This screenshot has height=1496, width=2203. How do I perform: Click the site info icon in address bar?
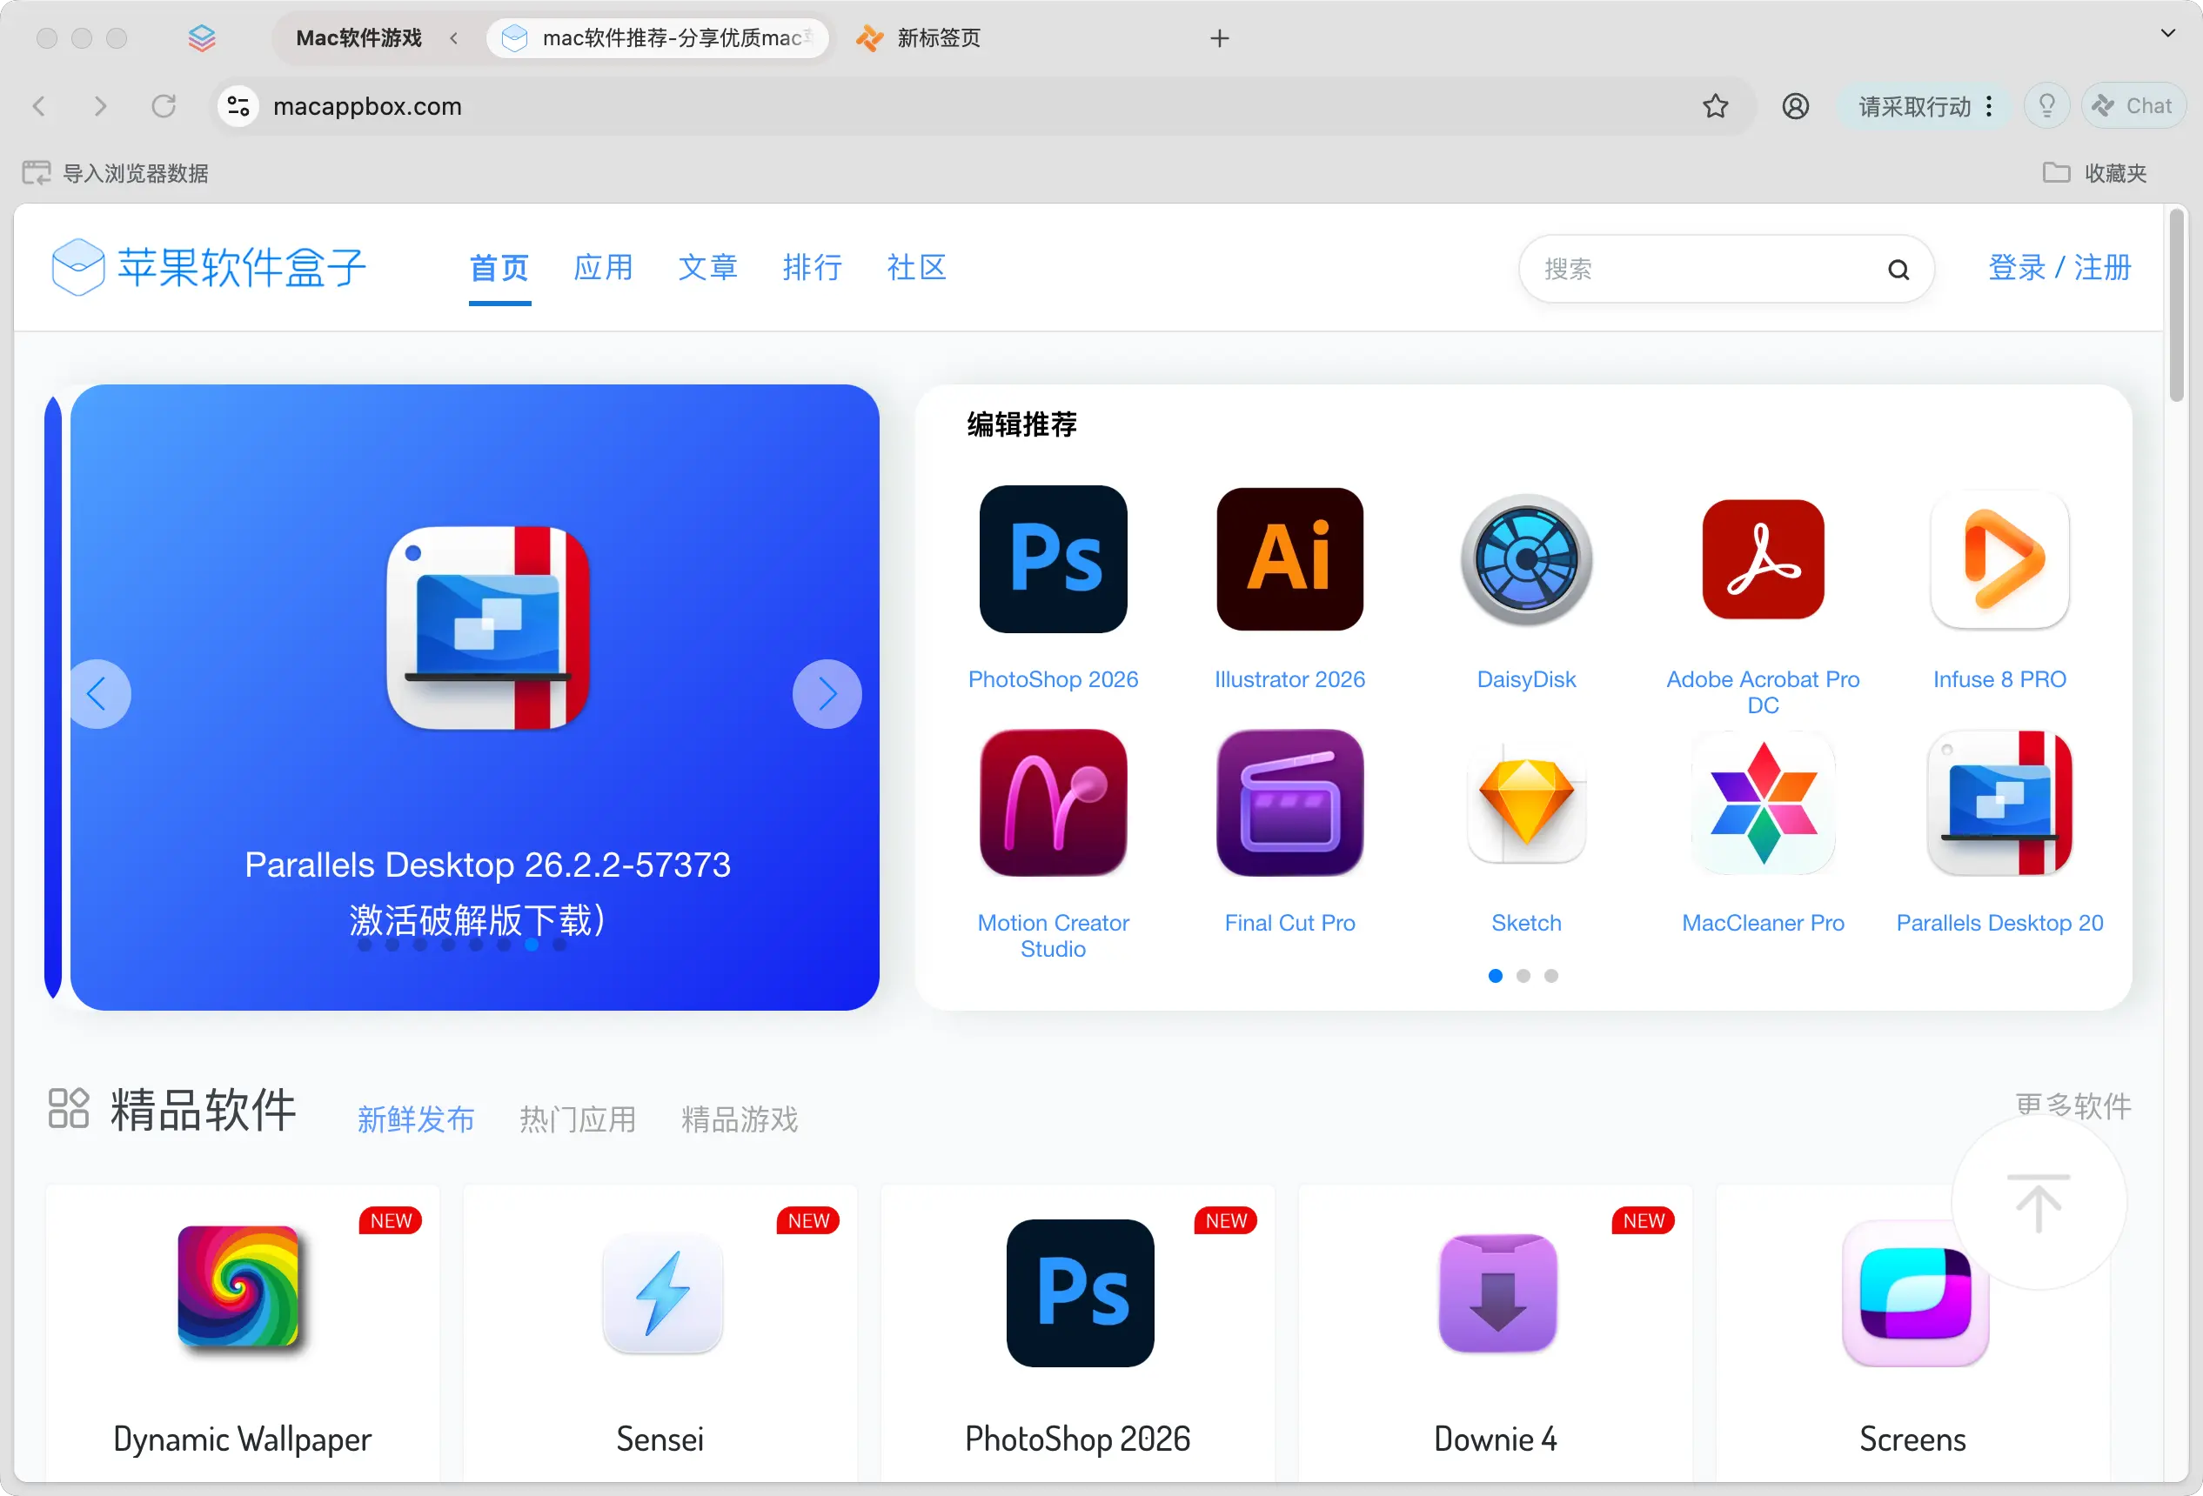(238, 106)
